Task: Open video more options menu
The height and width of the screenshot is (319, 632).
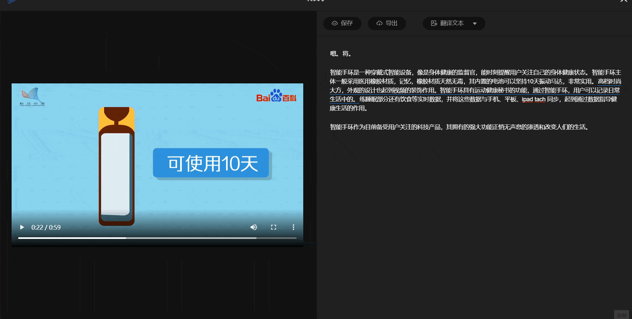Action: (x=293, y=227)
